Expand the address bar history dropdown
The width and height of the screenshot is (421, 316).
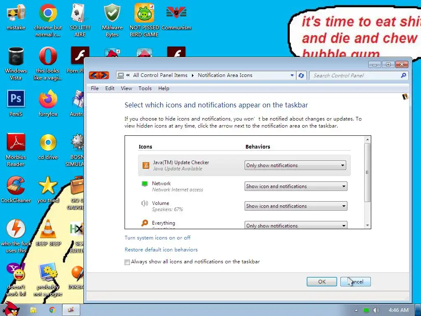292,76
